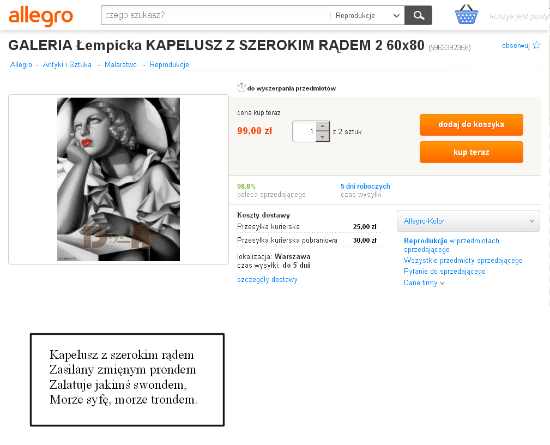Viewport: 550px width, 445px height.
Task: Expand the Allegro-Kolor dropdown
Action: tap(468, 221)
